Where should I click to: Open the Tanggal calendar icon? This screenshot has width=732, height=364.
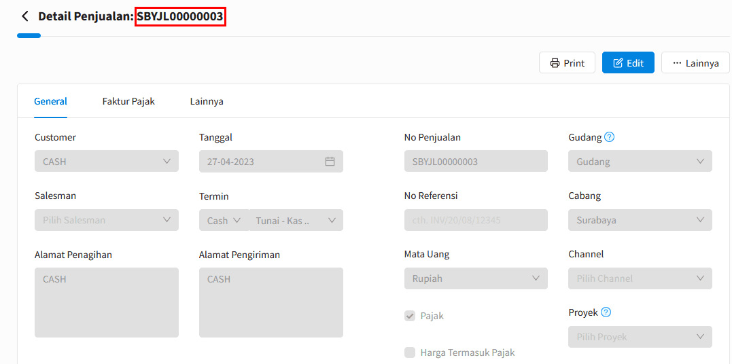tap(330, 162)
